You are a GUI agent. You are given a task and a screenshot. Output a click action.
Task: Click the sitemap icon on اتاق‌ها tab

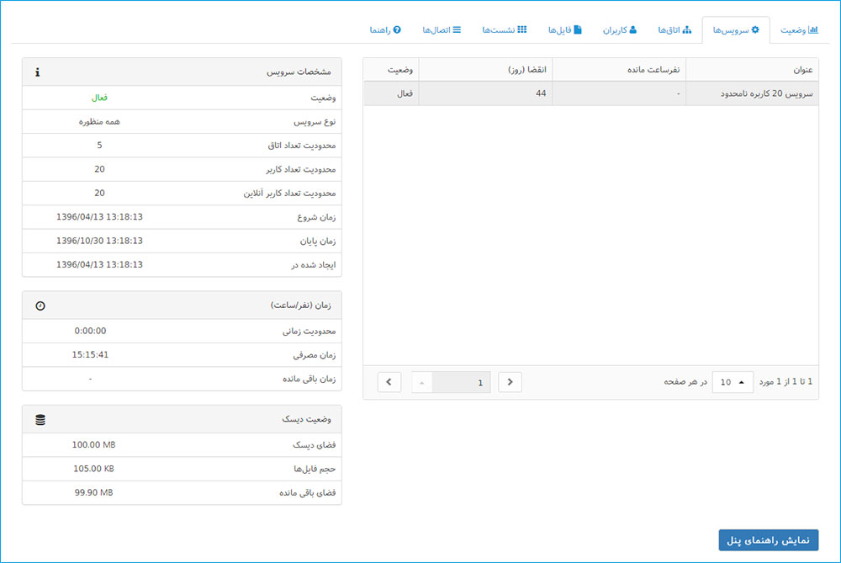coord(686,29)
